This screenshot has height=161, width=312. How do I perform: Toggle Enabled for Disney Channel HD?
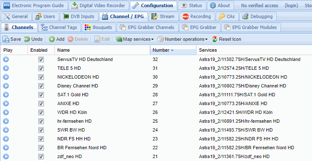41,86
